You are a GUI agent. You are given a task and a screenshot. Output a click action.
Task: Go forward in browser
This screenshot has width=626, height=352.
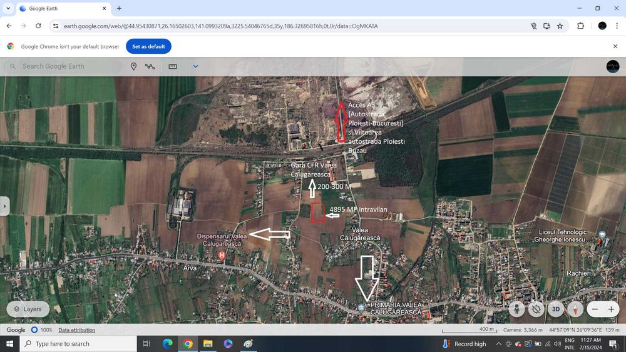pyautogui.click(x=24, y=26)
